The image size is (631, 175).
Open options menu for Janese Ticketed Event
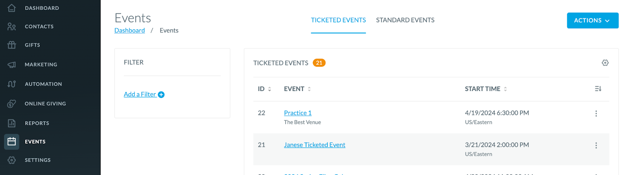(596, 145)
